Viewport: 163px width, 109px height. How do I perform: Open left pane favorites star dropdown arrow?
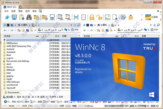coord(35,30)
